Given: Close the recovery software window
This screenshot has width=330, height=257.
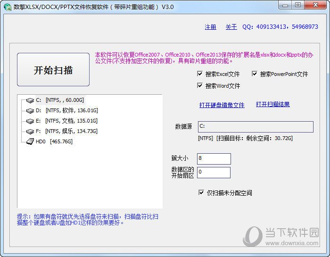Looking at the screenshot, I should [x=315, y=5].
